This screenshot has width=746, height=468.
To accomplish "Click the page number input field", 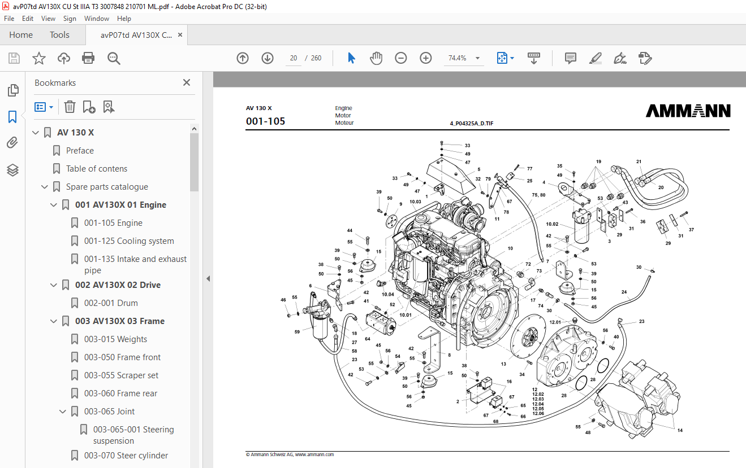I will (x=294, y=58).
